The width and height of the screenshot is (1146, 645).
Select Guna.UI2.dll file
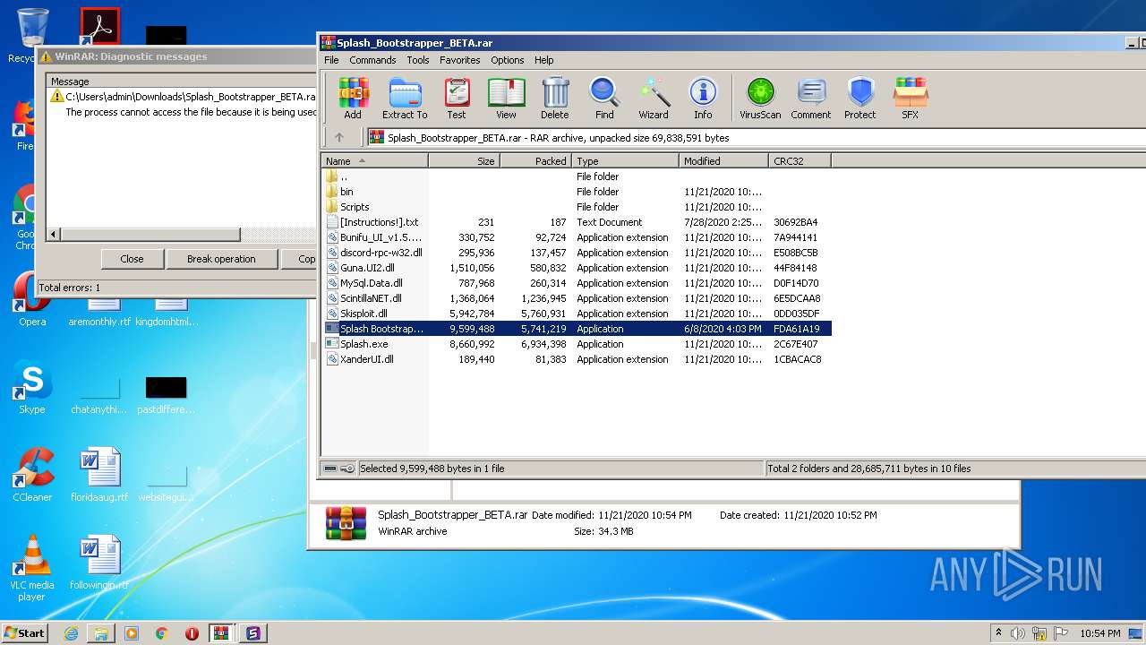(x=577, y=268)
